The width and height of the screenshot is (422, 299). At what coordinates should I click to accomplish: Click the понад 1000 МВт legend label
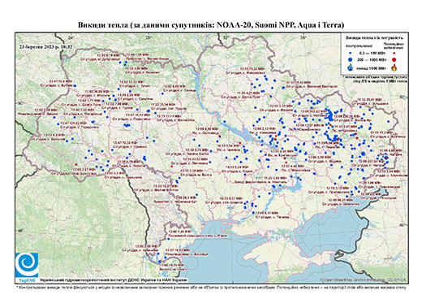371,67
